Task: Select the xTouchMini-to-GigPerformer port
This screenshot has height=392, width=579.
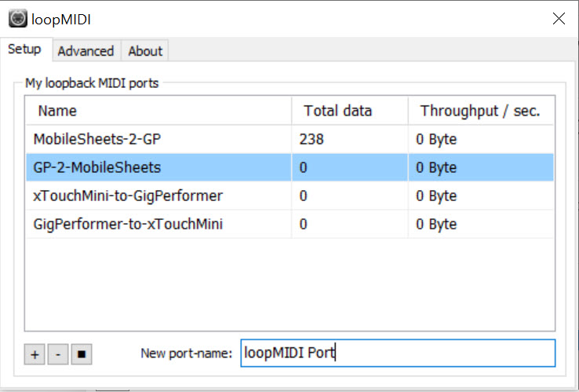Action: 289,196
